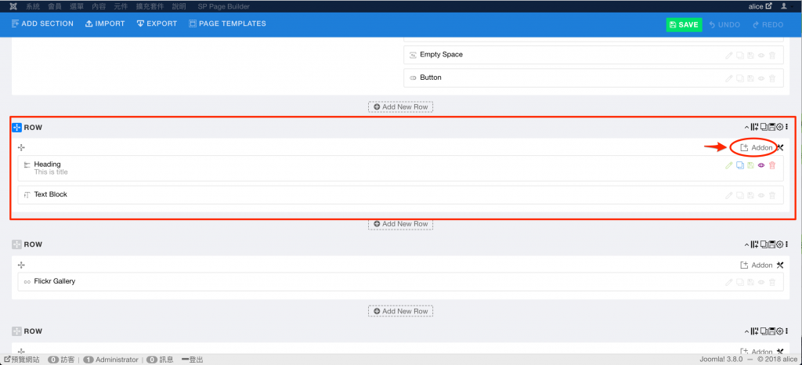This screenshot has width=802, height=365.
Task: Delete the Heading addon with the red trash icon
Action: tap(772, 165)
